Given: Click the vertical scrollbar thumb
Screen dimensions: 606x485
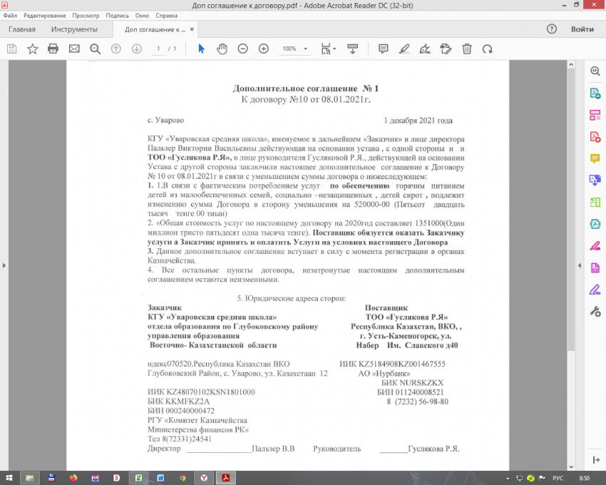Looking at the screenshot, I should 571,210.
